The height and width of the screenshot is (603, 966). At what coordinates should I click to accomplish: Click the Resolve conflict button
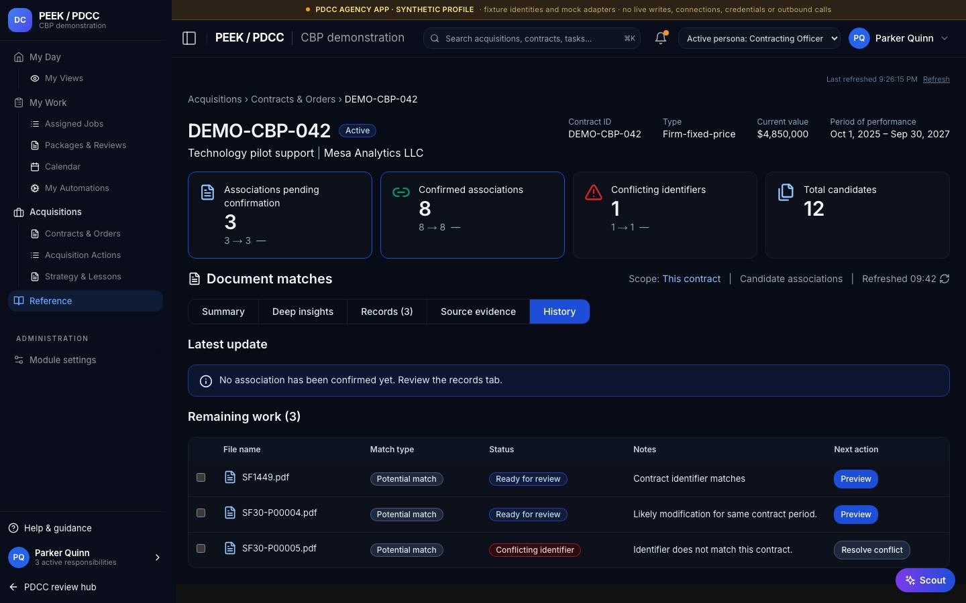[872, 550]
